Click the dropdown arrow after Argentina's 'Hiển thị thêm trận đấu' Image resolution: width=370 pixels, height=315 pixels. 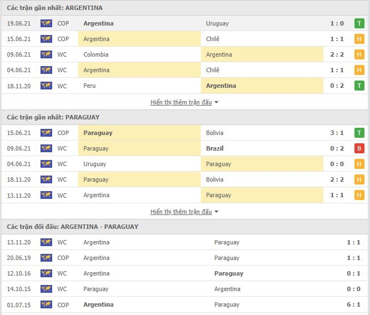click(216, 103)
